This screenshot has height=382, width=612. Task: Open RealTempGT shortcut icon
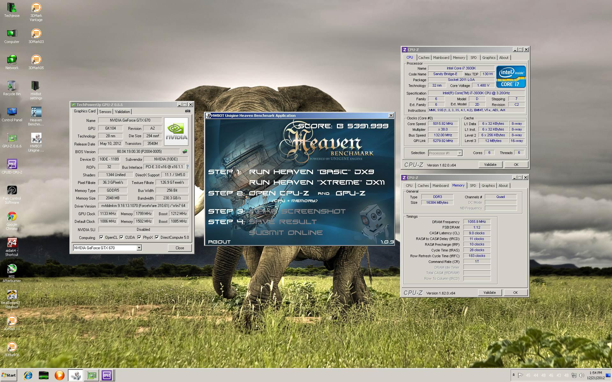(x=12, y=299)
